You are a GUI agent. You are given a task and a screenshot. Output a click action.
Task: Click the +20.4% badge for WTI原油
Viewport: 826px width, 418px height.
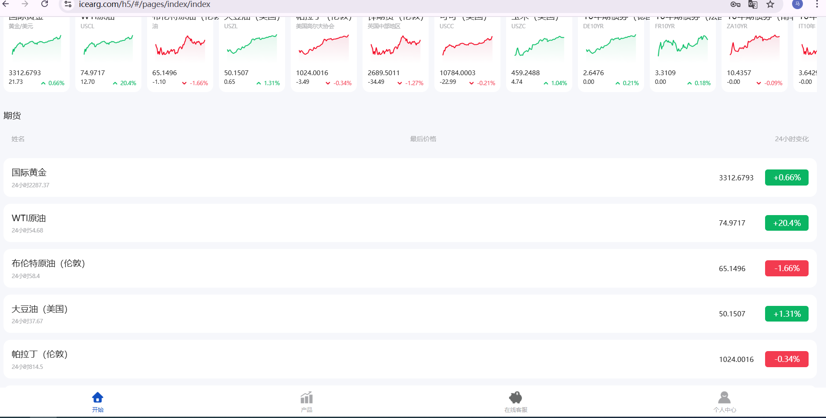[x=786, y=223]
